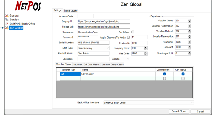Adjust the Company Code spinner
The image size is (212, 115).
pos(146,48)
